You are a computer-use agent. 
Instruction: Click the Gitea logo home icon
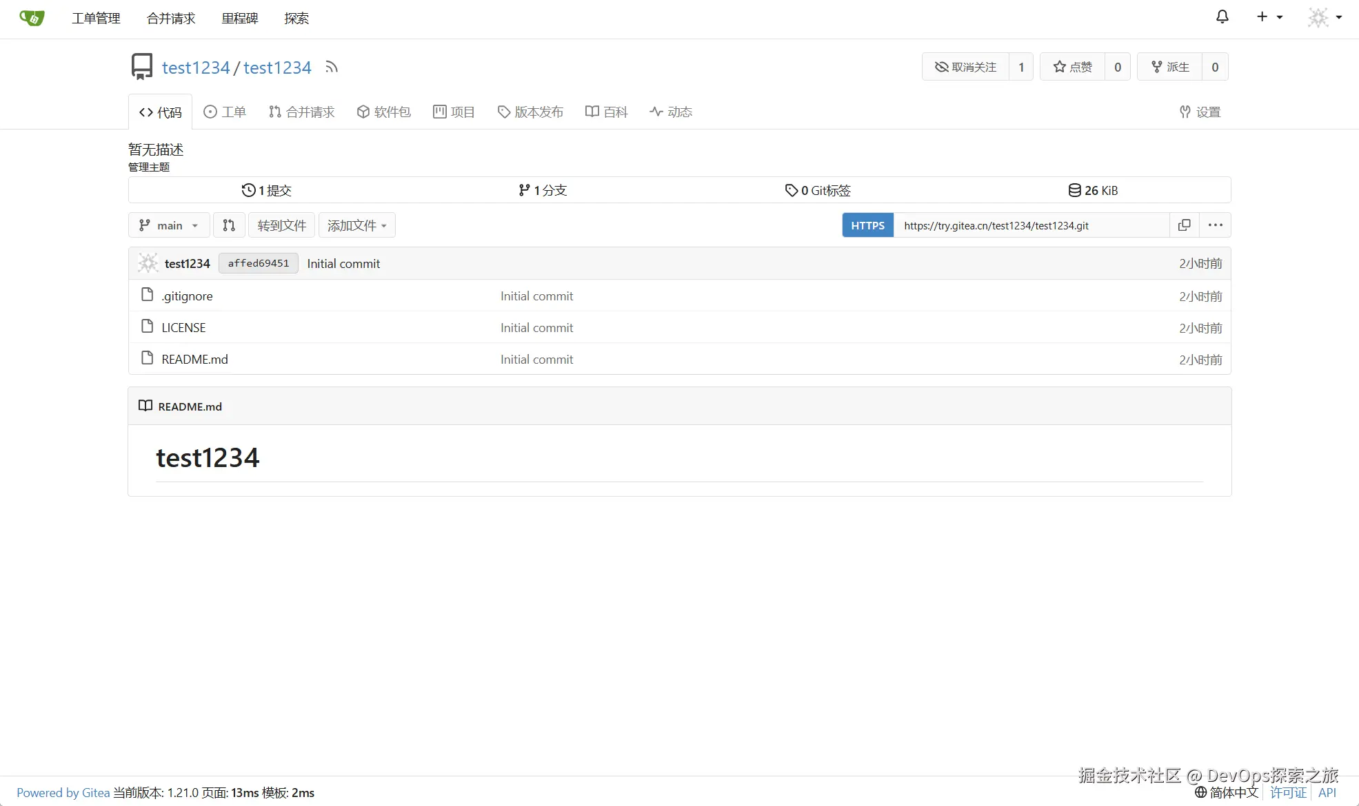32,18
